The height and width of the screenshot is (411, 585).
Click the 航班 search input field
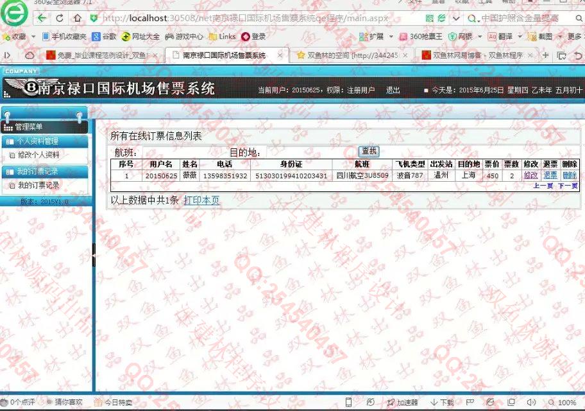[183, 152]
